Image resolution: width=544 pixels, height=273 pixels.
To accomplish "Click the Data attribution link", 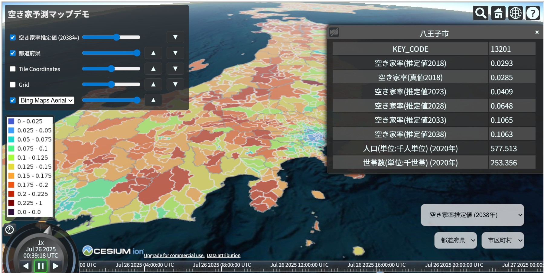I will [223, 255].
